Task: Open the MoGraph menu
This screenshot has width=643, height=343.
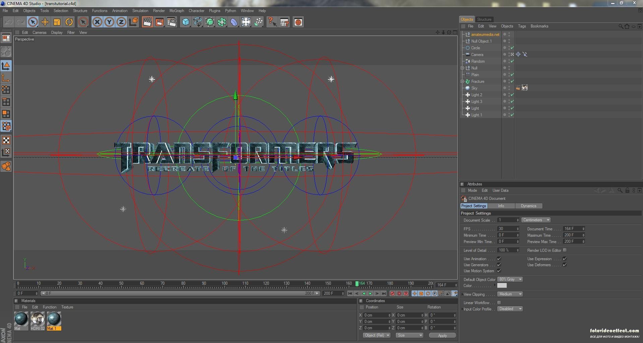Action: coord(177,11)
